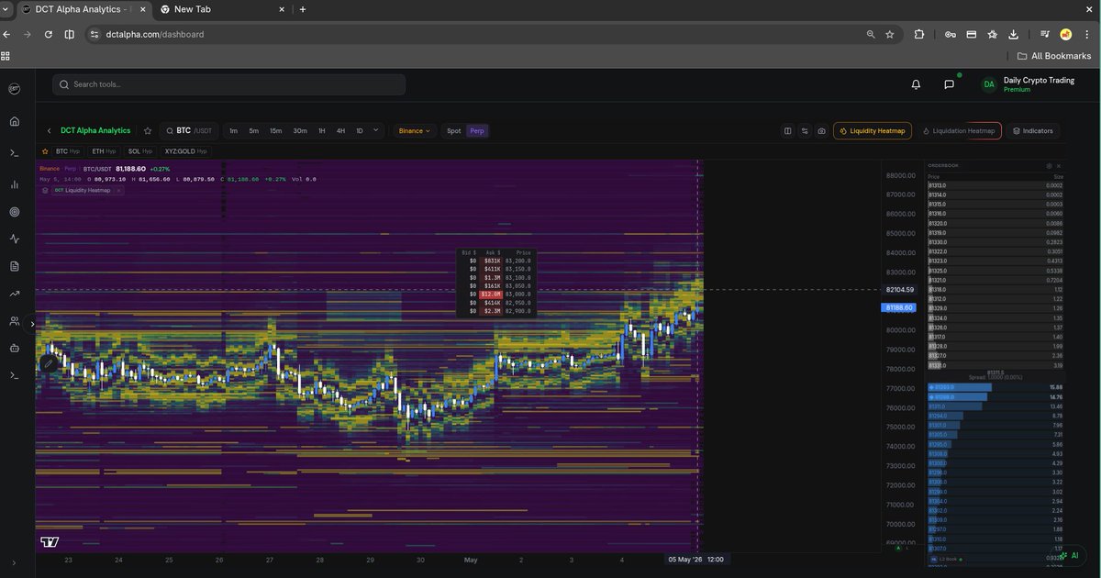Viewport: 1101px width, 578px height.
Task: Select the SOL Hyp watchlist item
Action: (140, 150)
